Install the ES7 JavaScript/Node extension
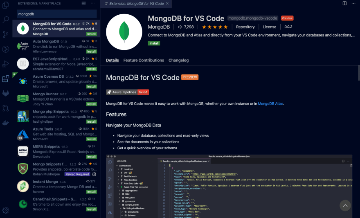Viewport: 360px width, 218px height. (x=91, y=69)
